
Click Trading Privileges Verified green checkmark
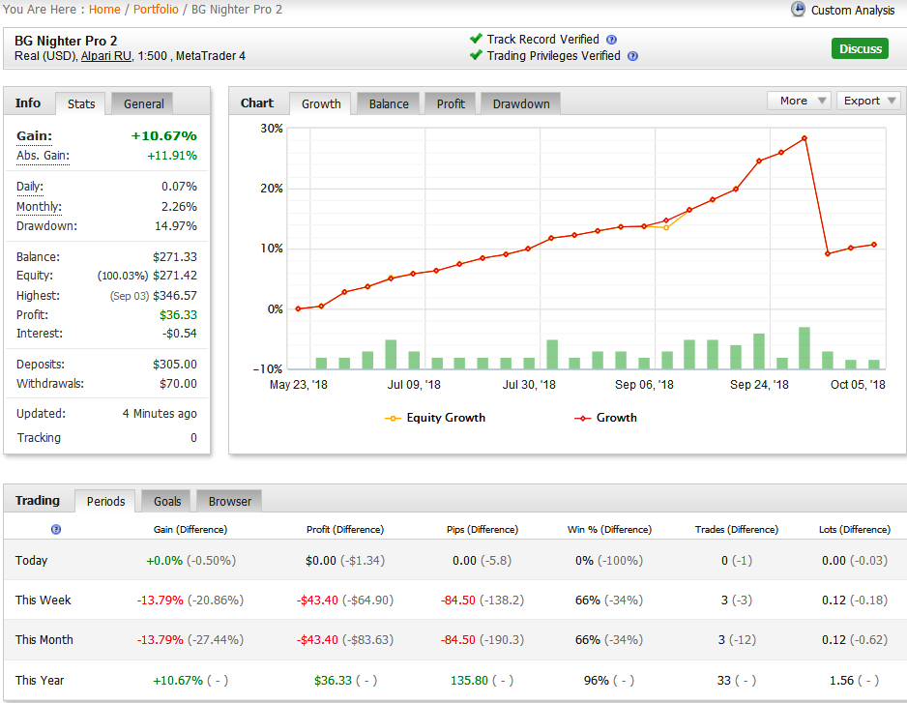tap(476, 55)
